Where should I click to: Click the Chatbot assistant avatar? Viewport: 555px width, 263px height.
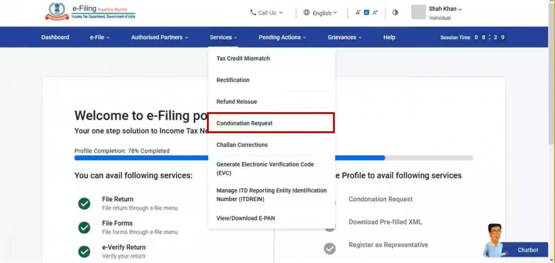point(494,240)
